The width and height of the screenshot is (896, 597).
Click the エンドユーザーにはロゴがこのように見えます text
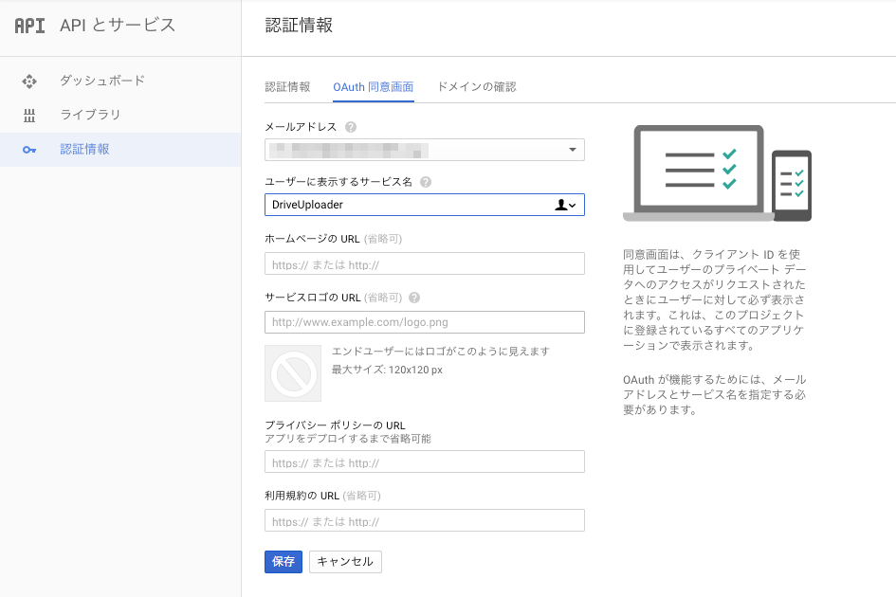tap(441, 352)
